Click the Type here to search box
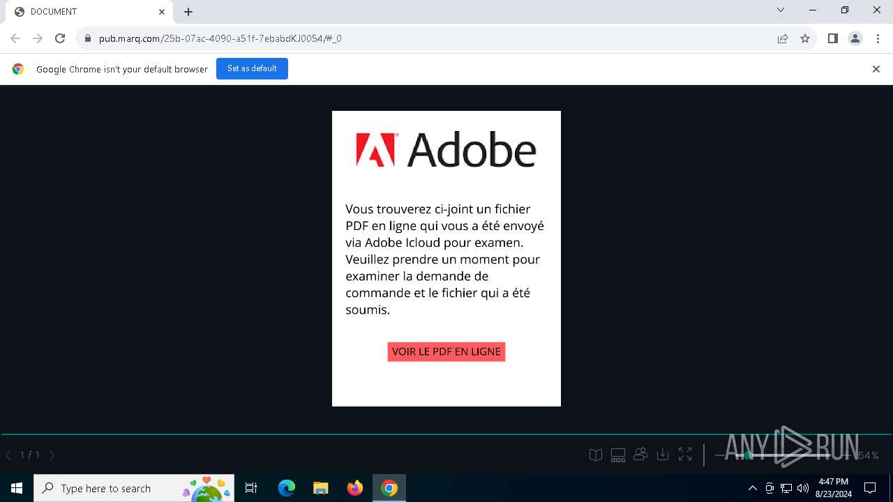Viewport: 893px width, 502px height. pos(133,488)
